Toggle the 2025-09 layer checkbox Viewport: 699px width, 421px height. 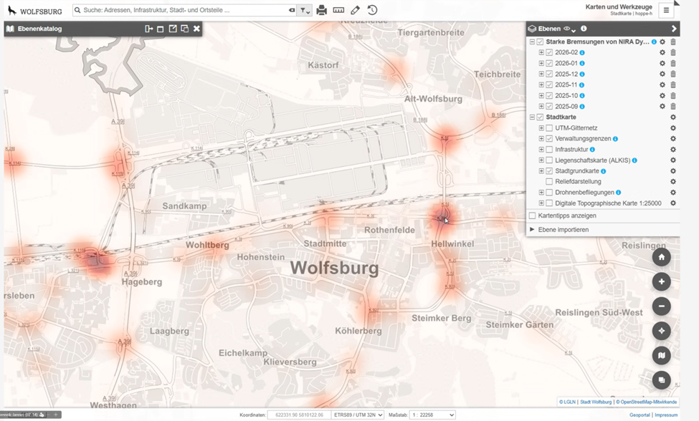549,107
